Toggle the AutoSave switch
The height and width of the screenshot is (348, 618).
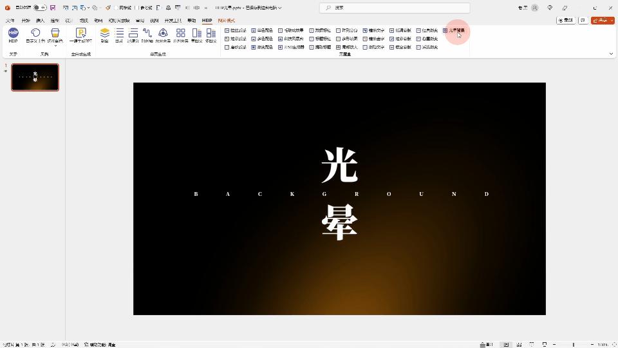point(39,8)
